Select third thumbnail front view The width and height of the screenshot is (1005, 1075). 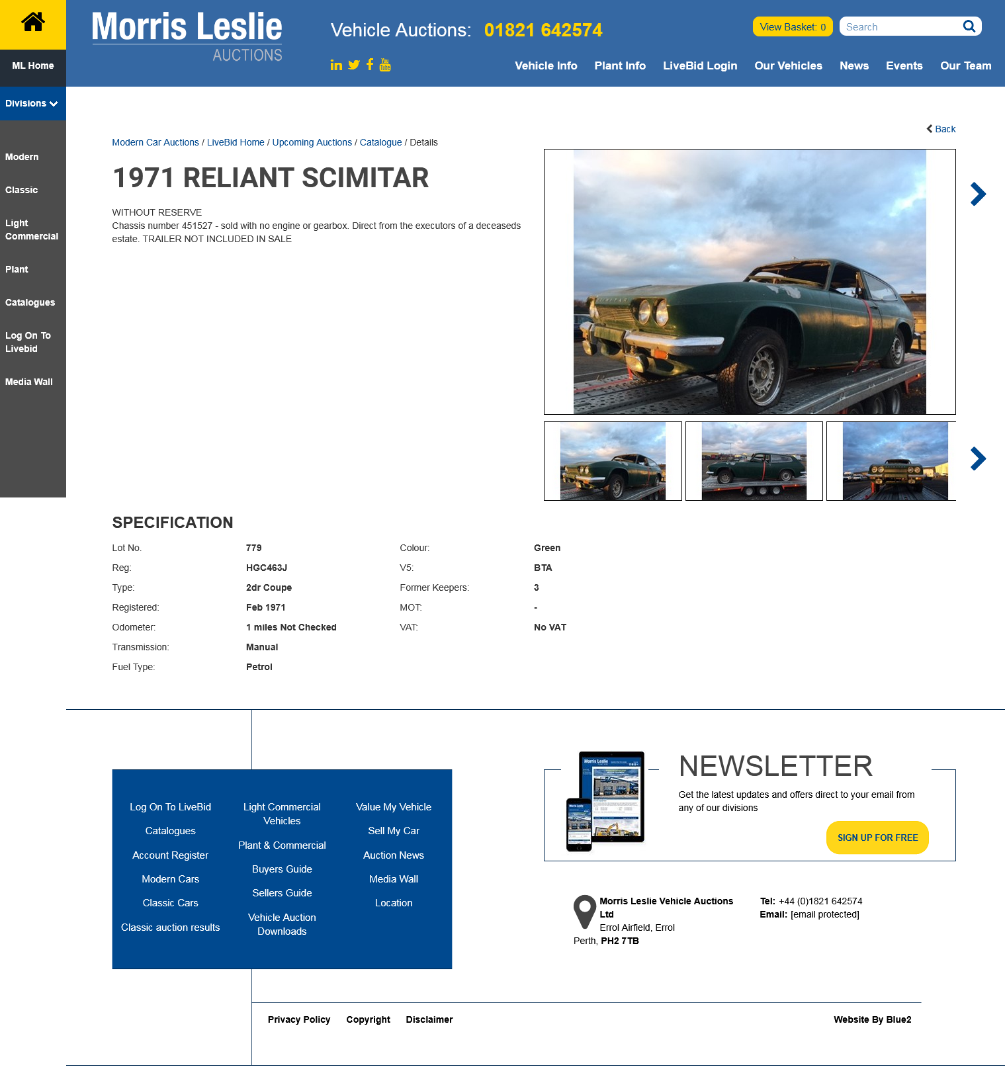892,461
